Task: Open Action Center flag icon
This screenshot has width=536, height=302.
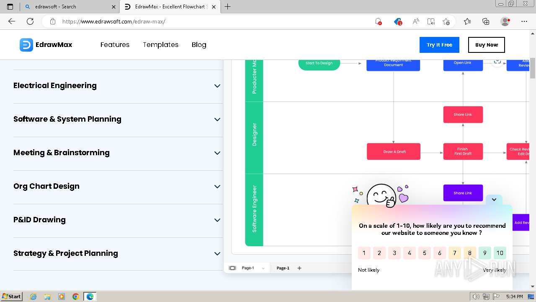Action: click(x=495, y=297)
